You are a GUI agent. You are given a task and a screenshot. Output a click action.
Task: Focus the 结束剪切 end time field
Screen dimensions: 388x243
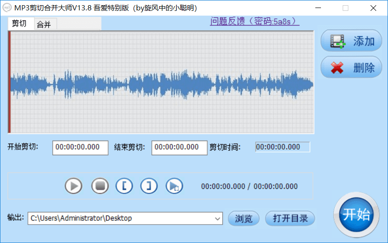click(179, 147)
